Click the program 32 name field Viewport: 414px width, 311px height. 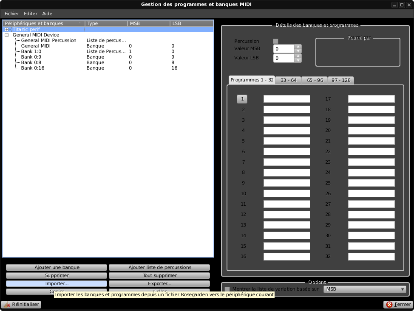point(371,256)
